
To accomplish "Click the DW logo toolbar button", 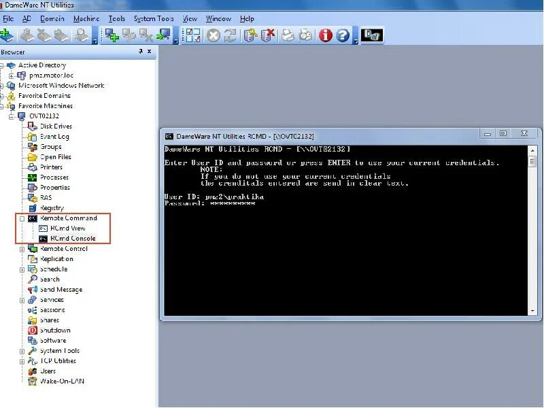I will 372,35.
